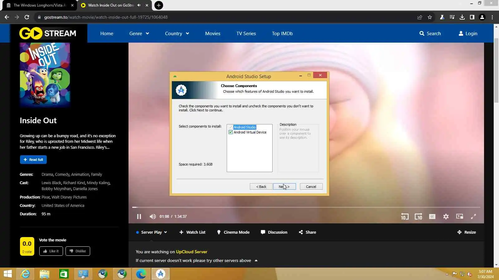Screen dimensions: 499x280
Task: Enter fullscreen on the video player
Action: pyautogui.click(x=473, y=217)
